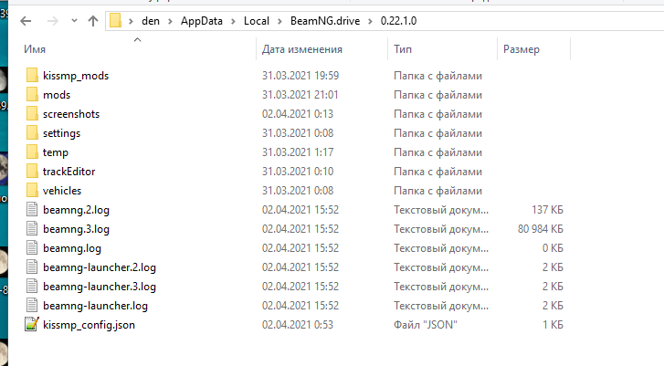Click date 31.03.2021 0:10 of trackEditor
This screenshot has height=366, width=664.
point(298,172)
